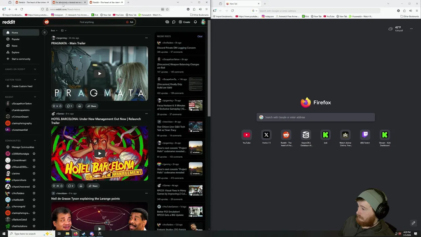Give an award to the HOTEL BARCELONA post
The width and height of the screenshot is (421, 237).
pyautogui.click(x=81, y=186)
